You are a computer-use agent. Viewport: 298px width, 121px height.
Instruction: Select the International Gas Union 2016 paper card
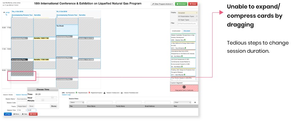183,54
